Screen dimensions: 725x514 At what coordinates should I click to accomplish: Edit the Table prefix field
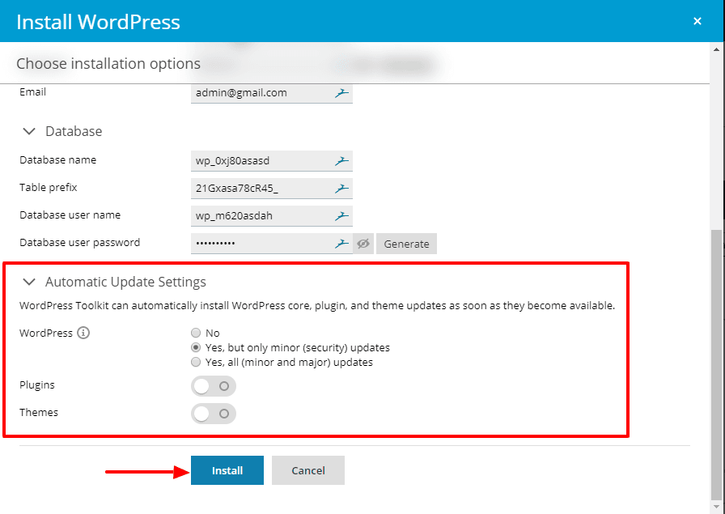coord(272,189)
